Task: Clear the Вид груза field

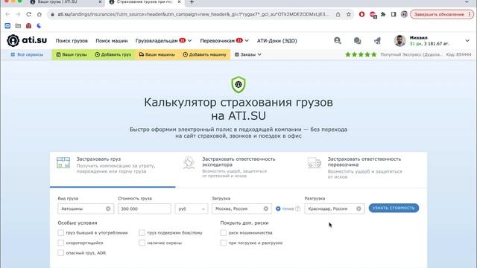Action: point(108,208)
